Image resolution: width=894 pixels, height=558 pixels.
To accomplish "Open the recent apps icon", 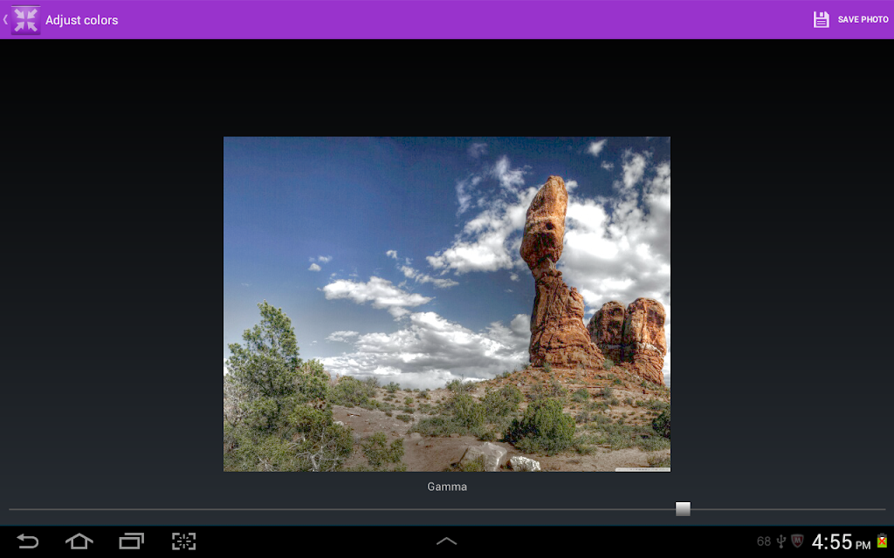I will tap(131, 541).
